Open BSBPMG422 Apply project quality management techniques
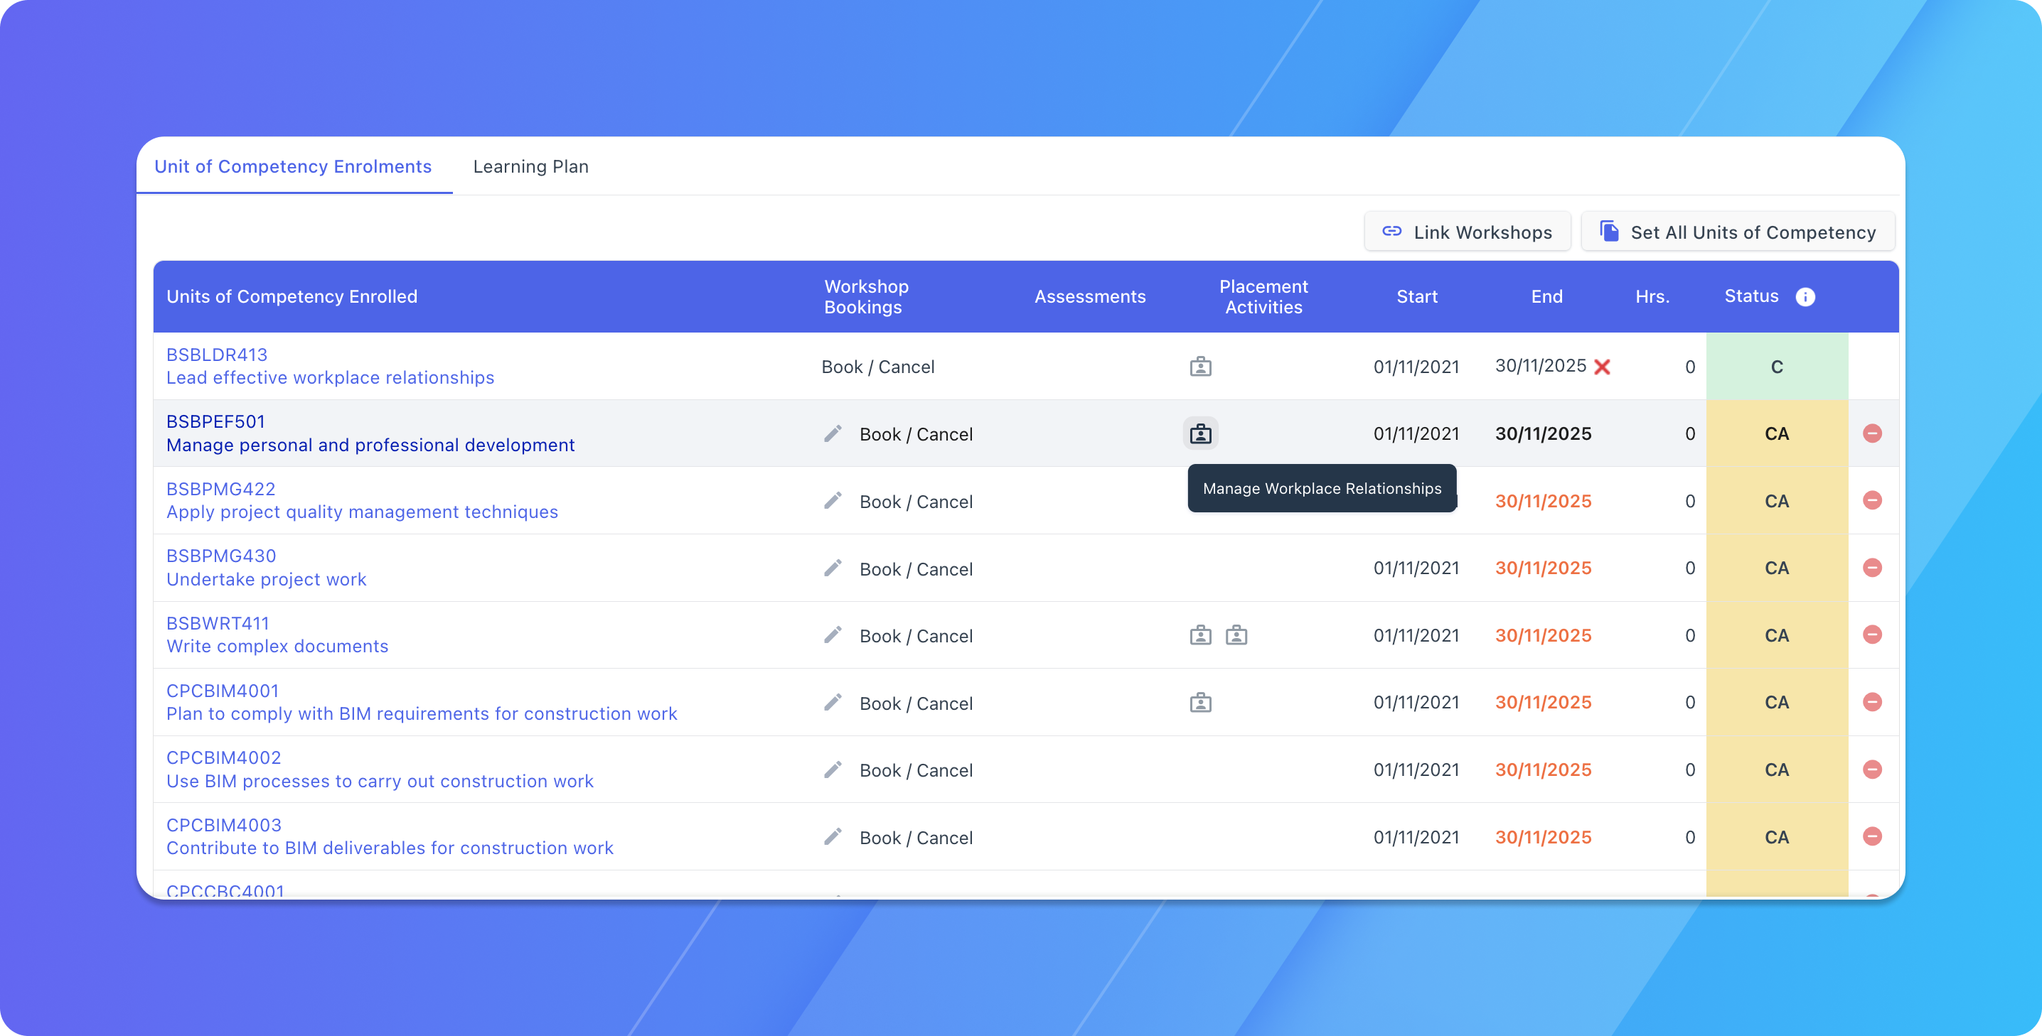The height and width of the screenshot is (1036, 2042). (x=361, y=500)
